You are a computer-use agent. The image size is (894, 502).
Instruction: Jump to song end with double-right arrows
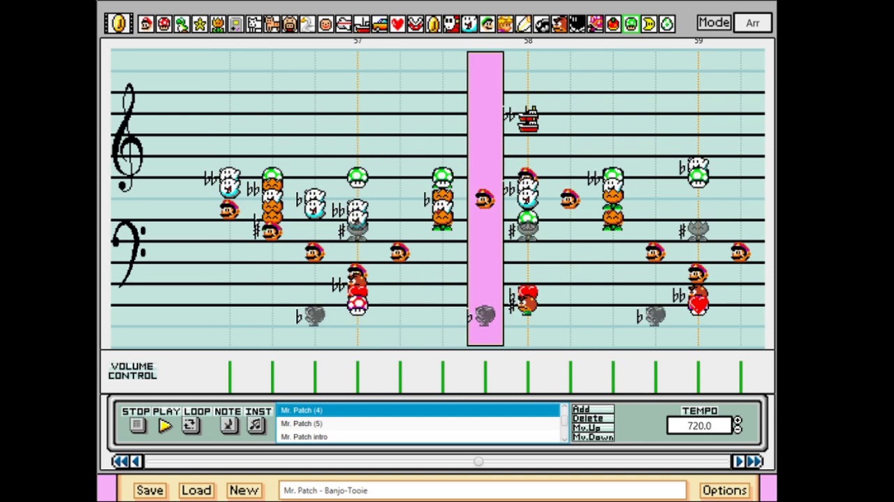coord(754,461)
